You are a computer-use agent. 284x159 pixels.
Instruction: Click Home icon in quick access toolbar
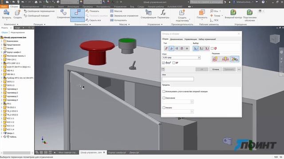(36, 2)
